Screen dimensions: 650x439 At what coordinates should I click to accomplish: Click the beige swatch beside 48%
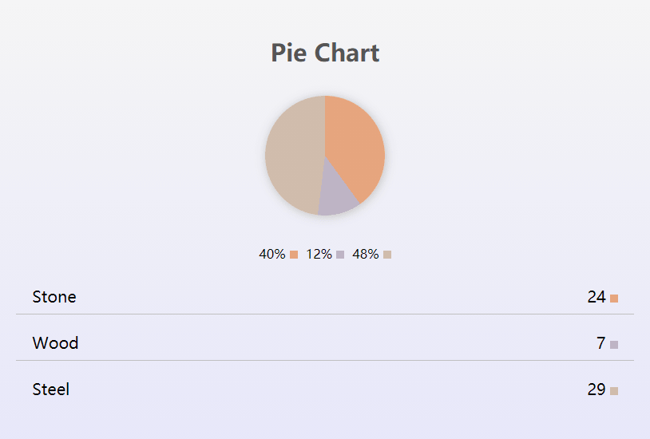(x=387, y=255)
